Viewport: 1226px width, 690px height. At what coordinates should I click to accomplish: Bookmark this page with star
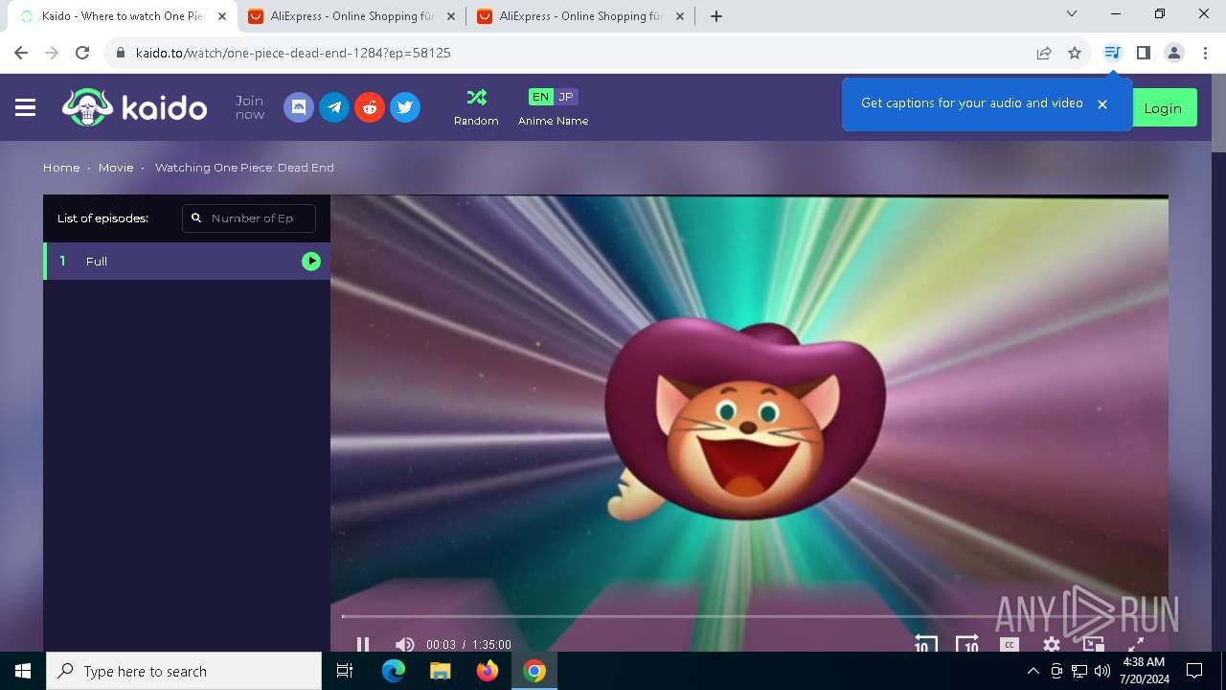click(1075, 53)
